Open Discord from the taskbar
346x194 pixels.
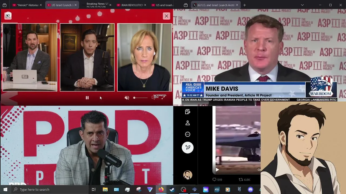click(x=250, y=189)
